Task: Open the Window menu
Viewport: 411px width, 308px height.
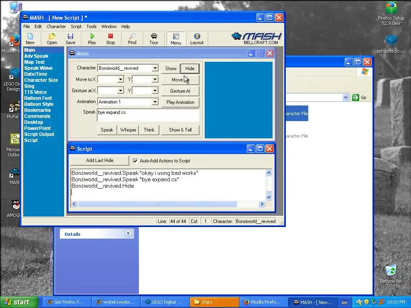Action: point(109,26)
